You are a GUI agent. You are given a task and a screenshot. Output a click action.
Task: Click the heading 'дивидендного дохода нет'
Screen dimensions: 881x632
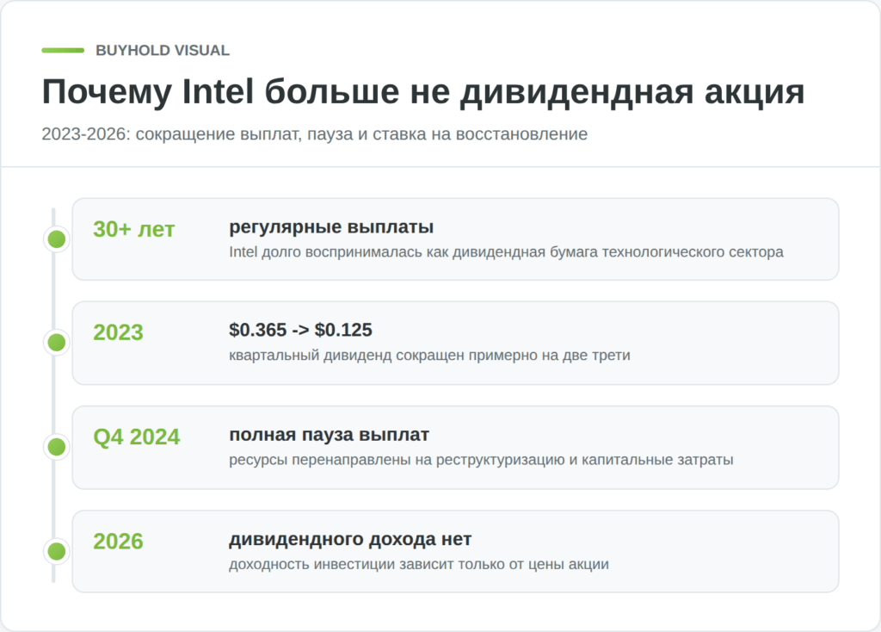(x=350, y=539)
